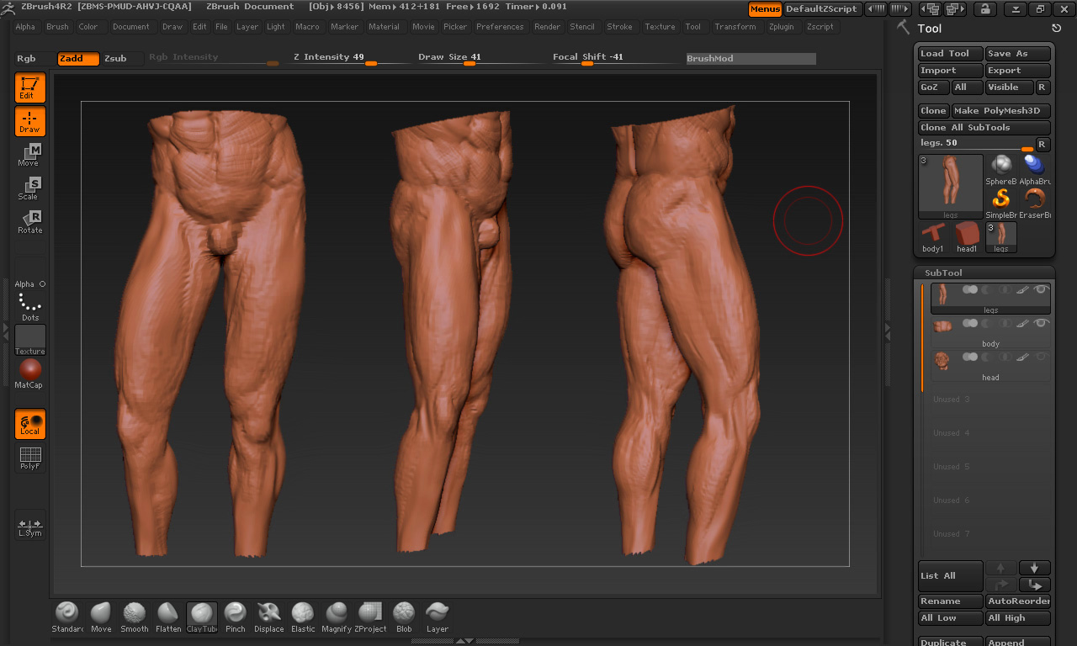Open the Zplugin menu
Image resolution: width=1077 pixels, height=646 pixels.
pos(781,27)
